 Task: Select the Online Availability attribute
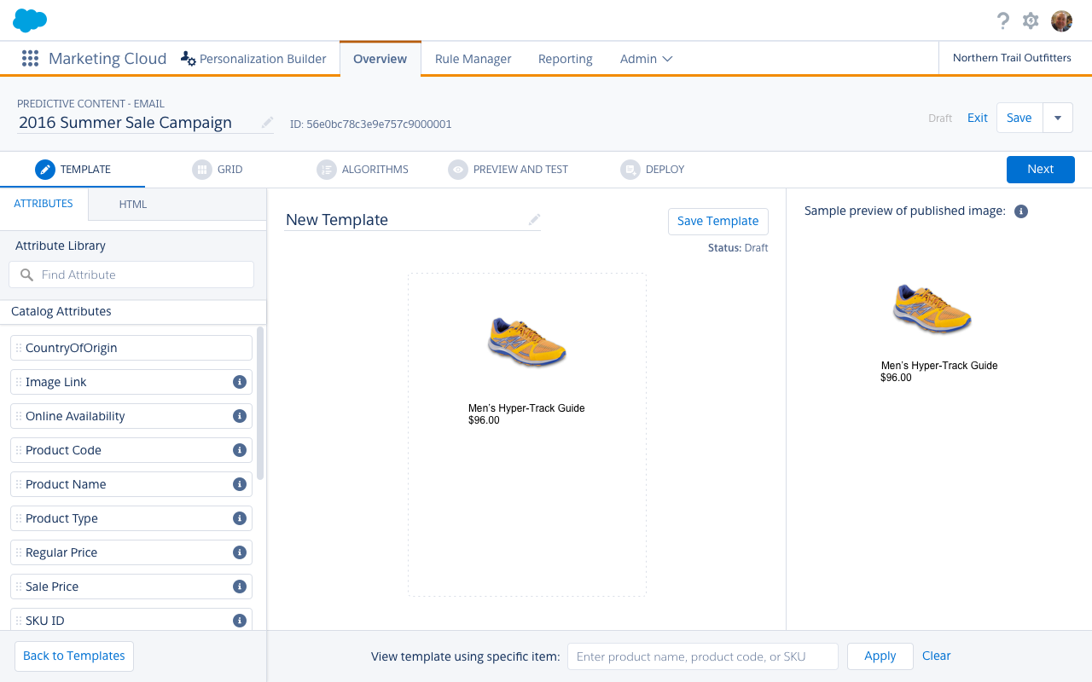click(131, 416)
